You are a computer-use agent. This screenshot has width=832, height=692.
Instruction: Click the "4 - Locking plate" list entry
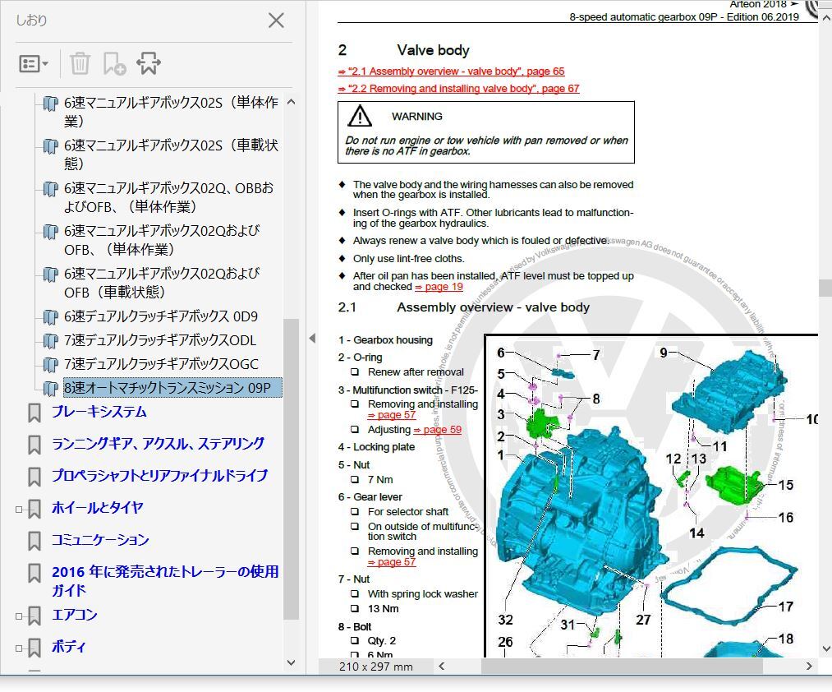coord(377,447)
